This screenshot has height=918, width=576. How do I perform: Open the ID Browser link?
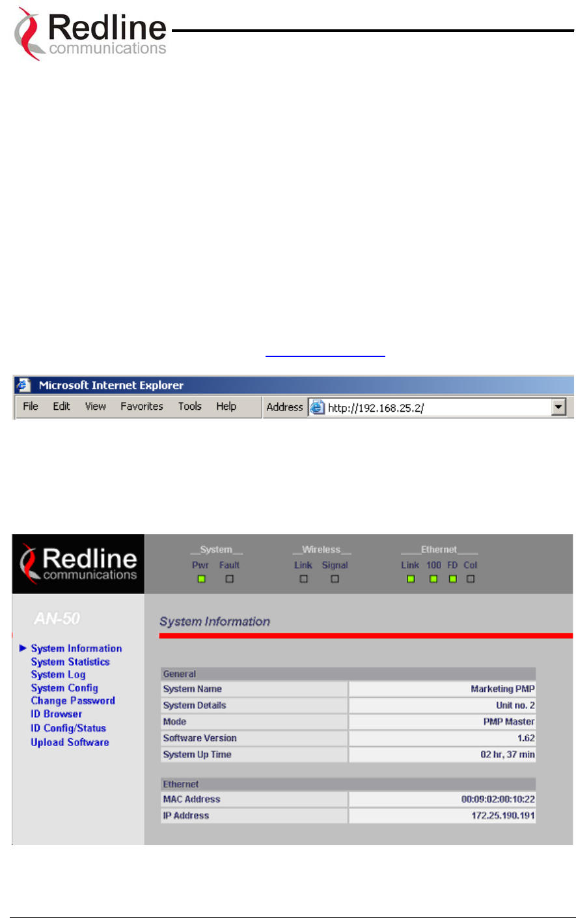[57, 714]
